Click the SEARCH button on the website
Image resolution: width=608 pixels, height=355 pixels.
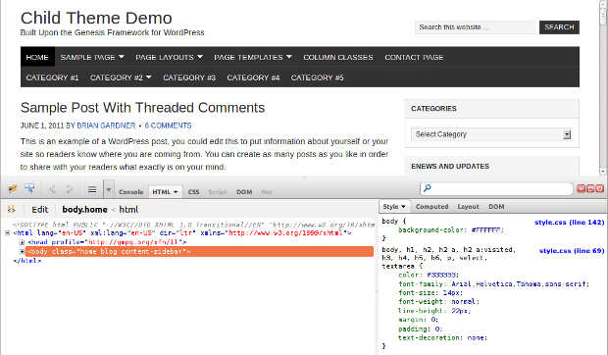pos(559,27)
